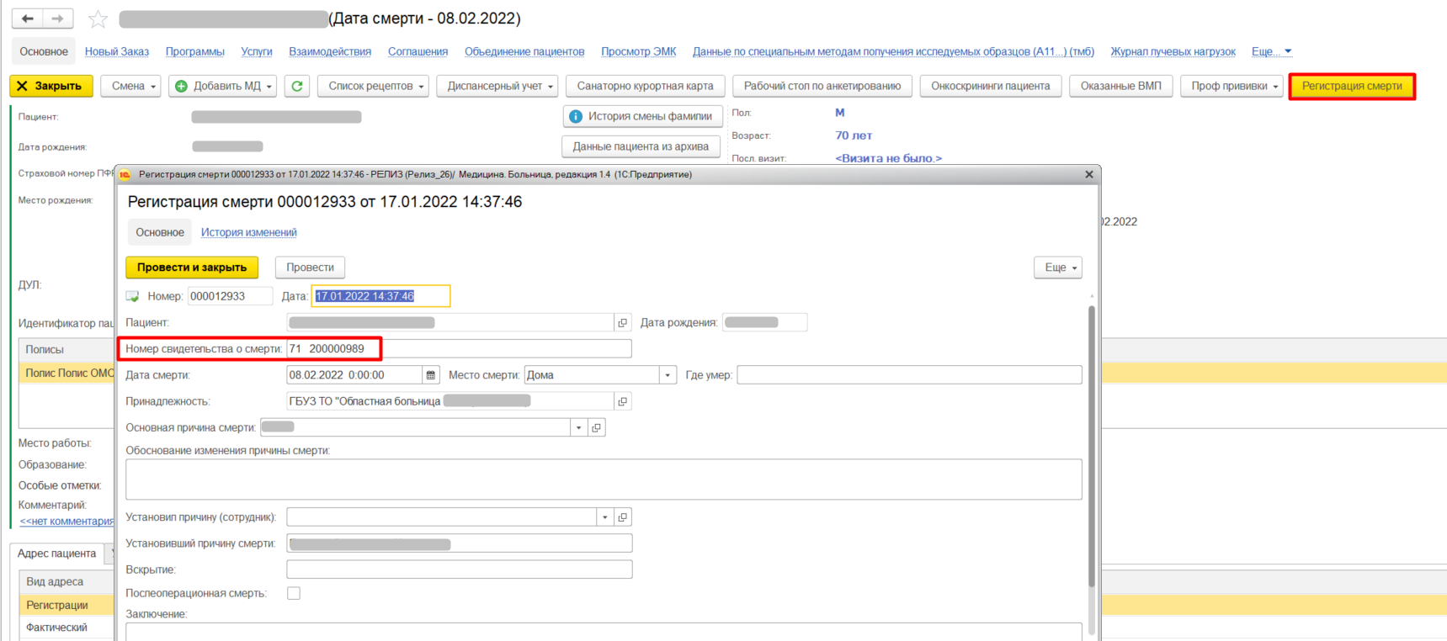Viewport: 1447px width, 641px height.
Task: Expand the Место смерти dropdown
Action: coord(668,375)
